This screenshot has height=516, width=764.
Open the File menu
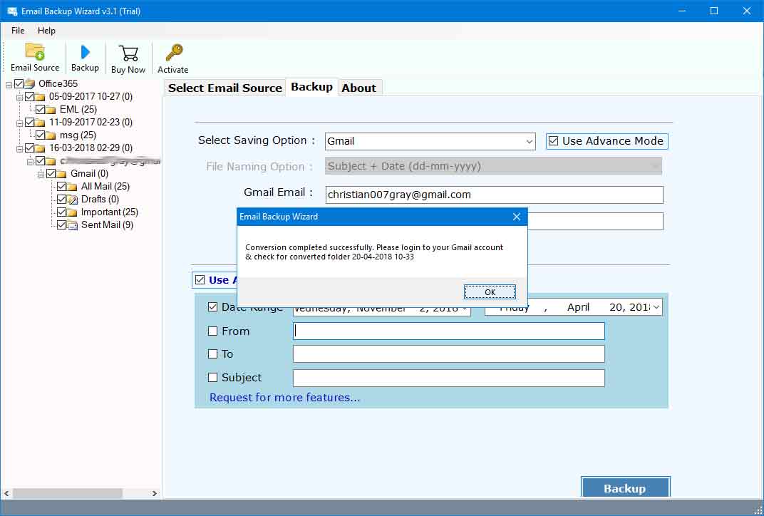pyautogui.click(x=18, y=30)
